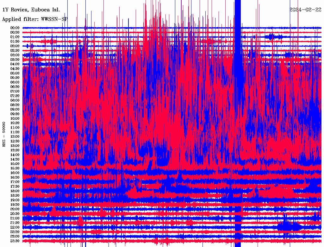Image resolution: width=324 pixels, height=247 pixels.
Task: Click the 00:00 time label
Action: click(15, 28)
